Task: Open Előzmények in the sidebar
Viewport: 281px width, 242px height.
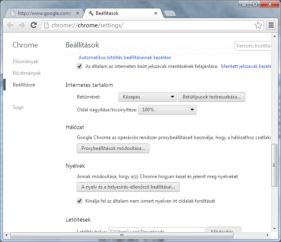Action: (26, 62)
